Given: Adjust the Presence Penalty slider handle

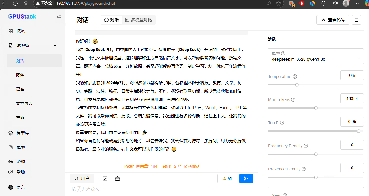Looking at the screenshot, I should pos(316,177).
